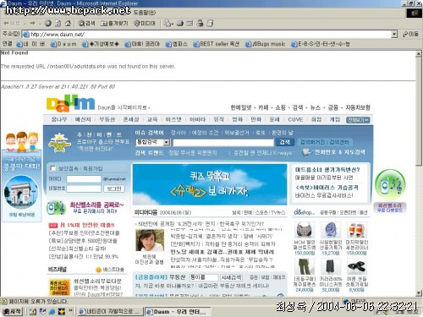The image size is (423, 317).
Task: Click the Daum search text field
Action: point(223,142)
